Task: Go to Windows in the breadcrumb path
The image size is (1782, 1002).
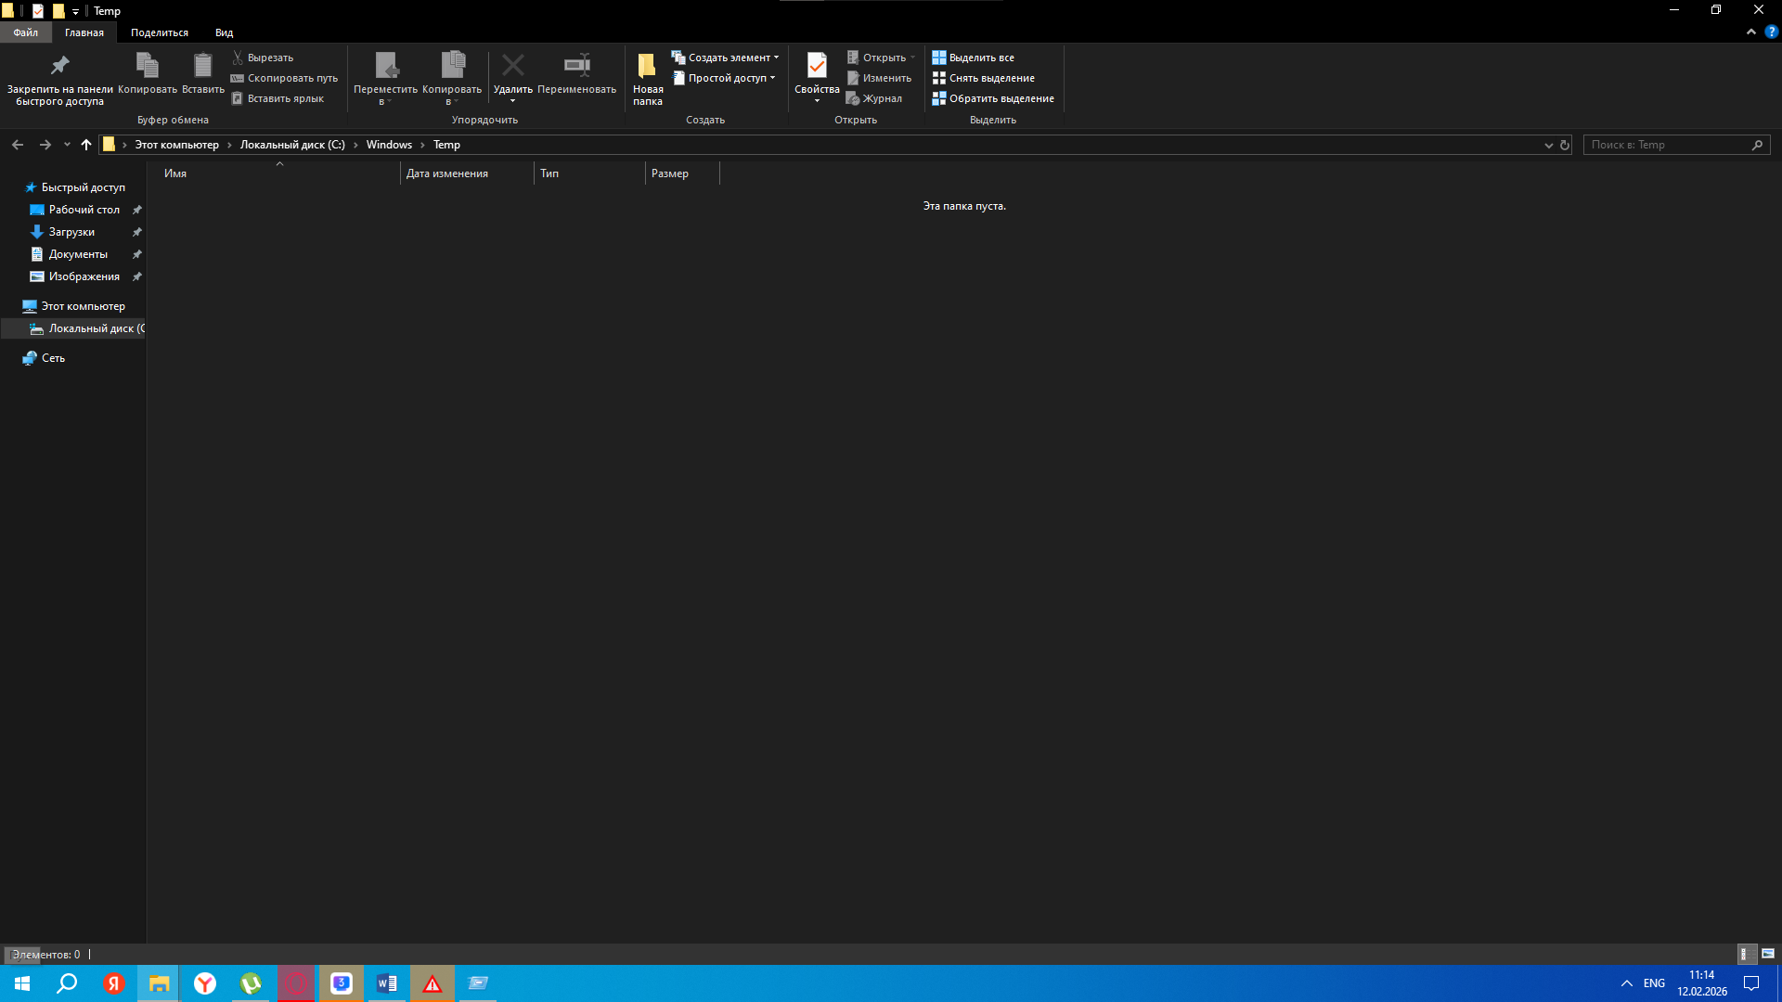Action: coord(388,145)
